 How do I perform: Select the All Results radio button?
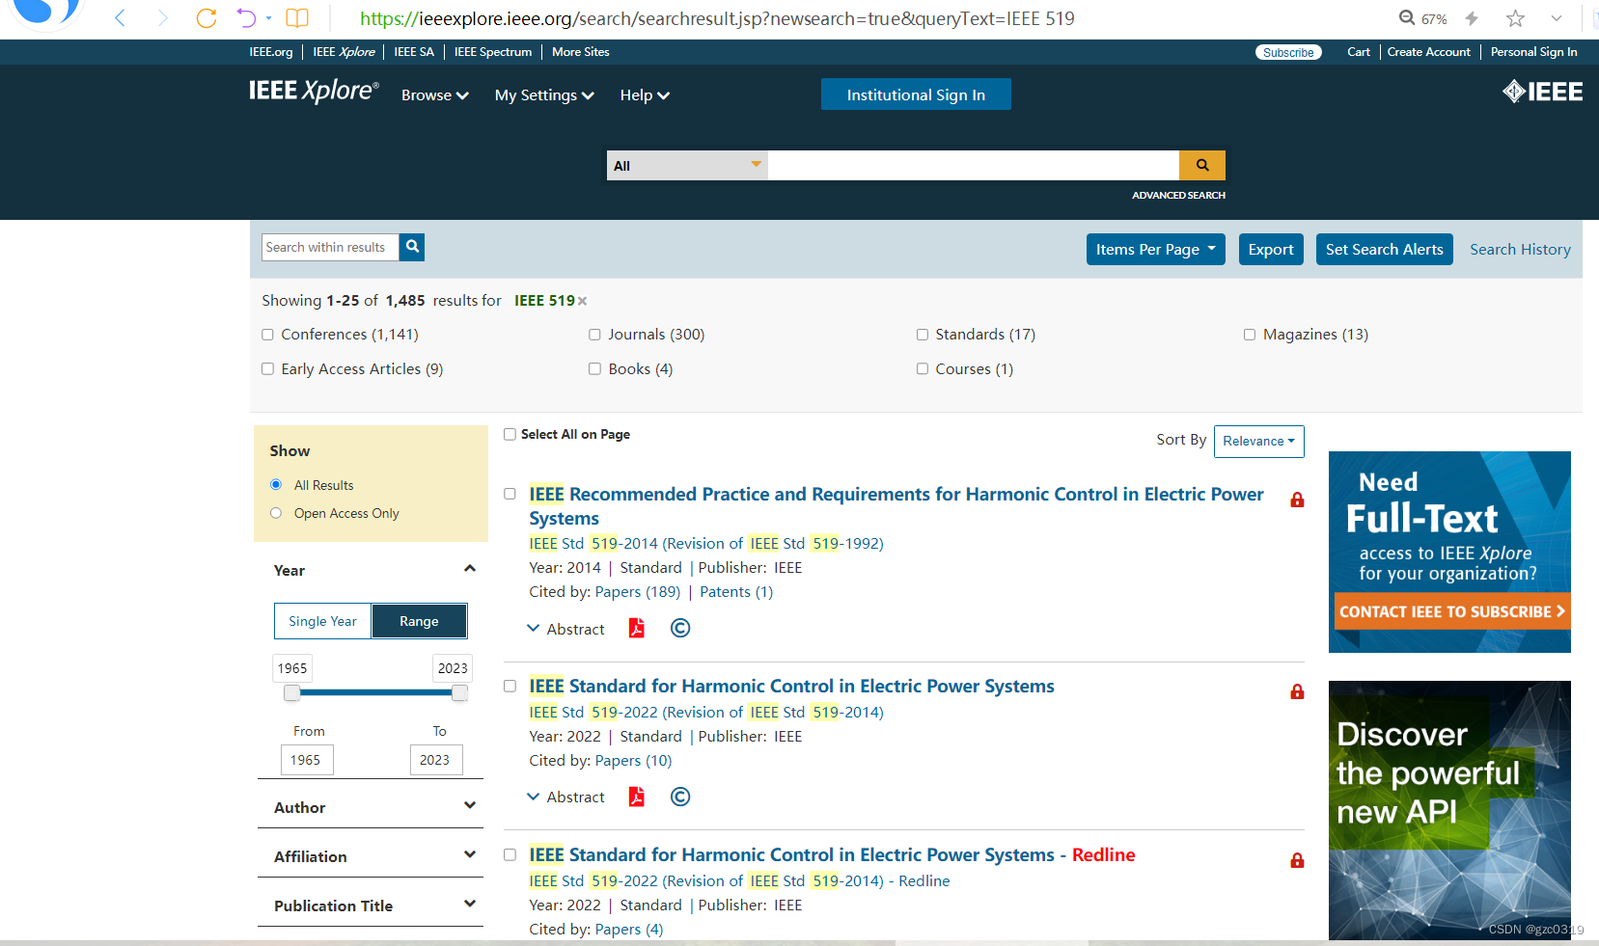point(276,484)
